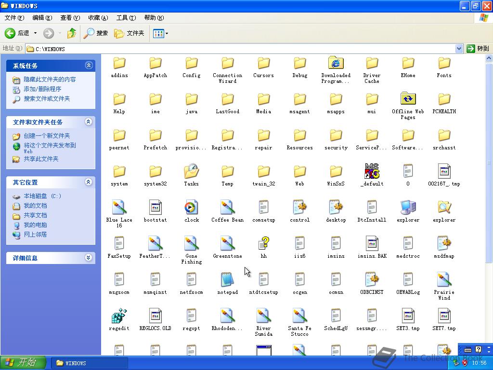493x370 pixels.
Task: Click the 转到 Go button
Action: (478, 49)
